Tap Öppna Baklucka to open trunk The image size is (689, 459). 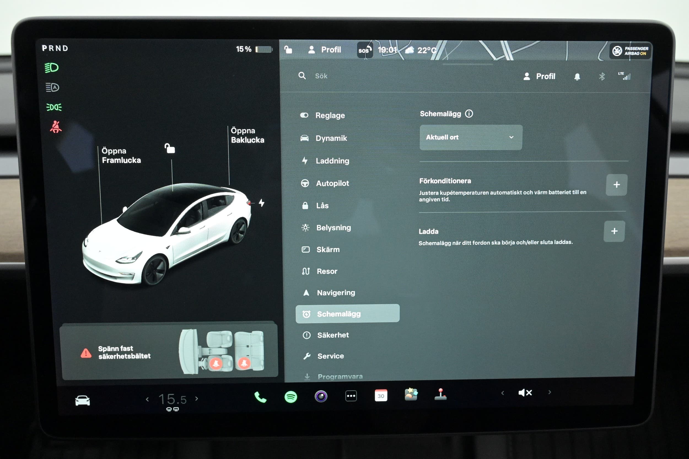click(247, 135)
